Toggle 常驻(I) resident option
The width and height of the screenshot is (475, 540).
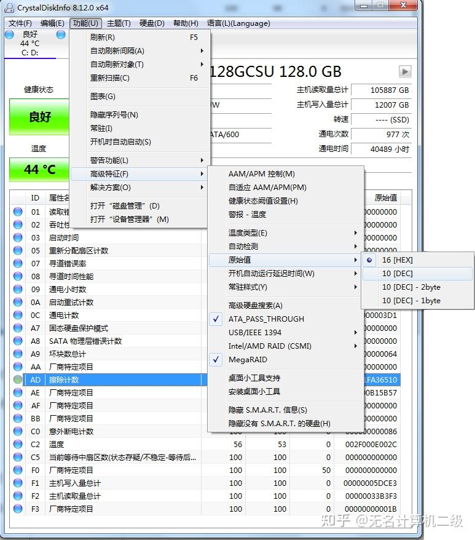[x=139, y=128]
